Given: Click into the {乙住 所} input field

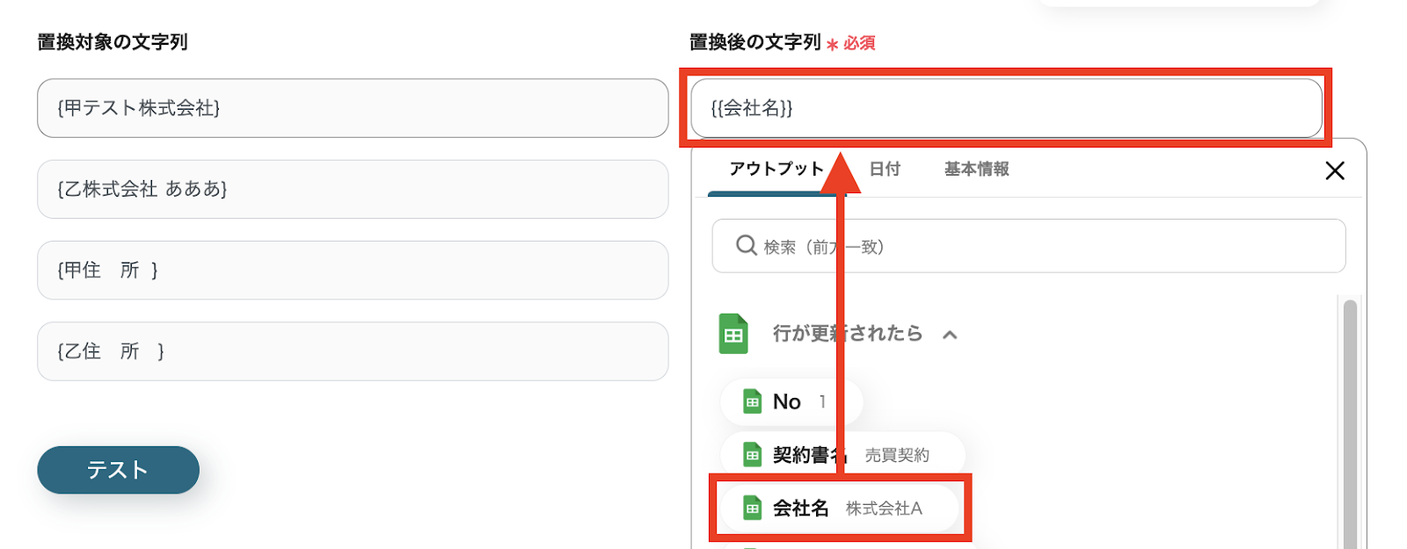Looking at the screenshot, I should 352,351.
